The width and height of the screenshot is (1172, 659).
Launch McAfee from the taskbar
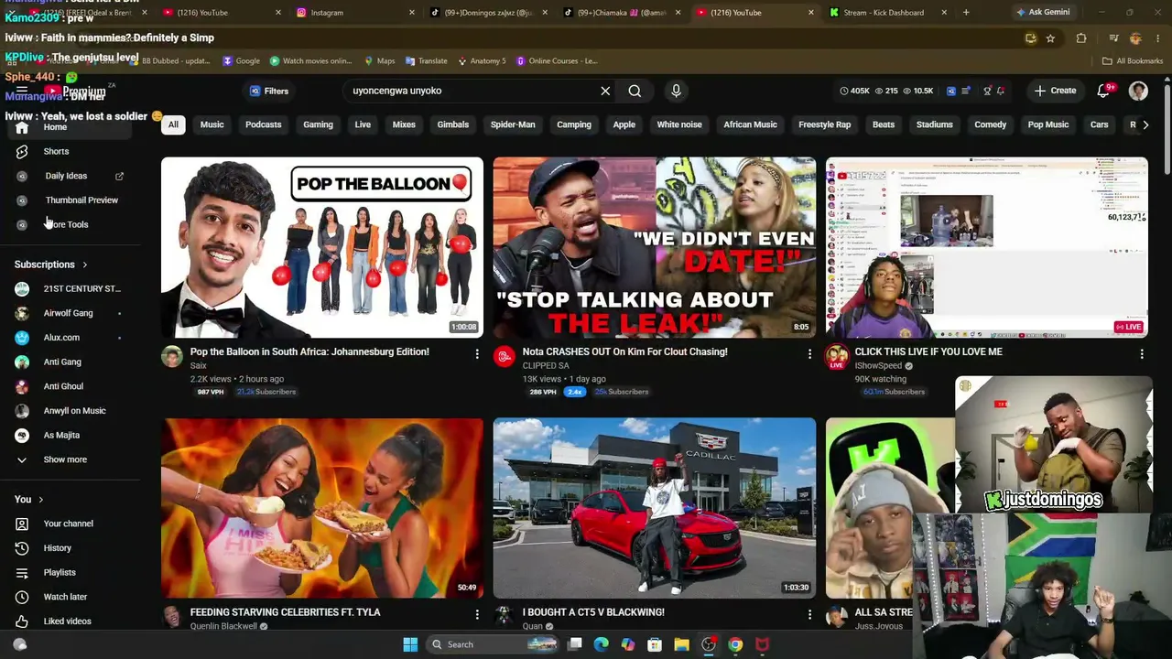pos(762,644)
